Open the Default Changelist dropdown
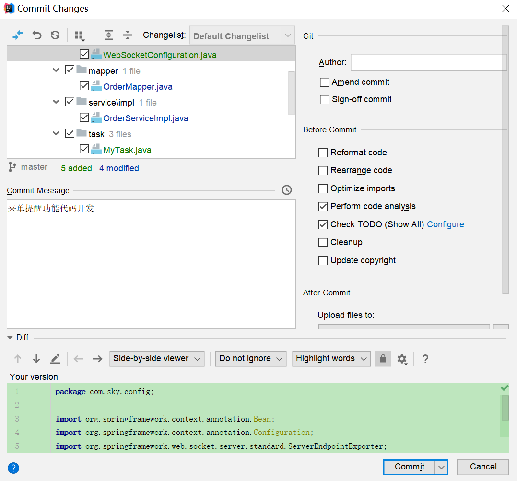This screenshot has height=481, width=517. point(242,36)
